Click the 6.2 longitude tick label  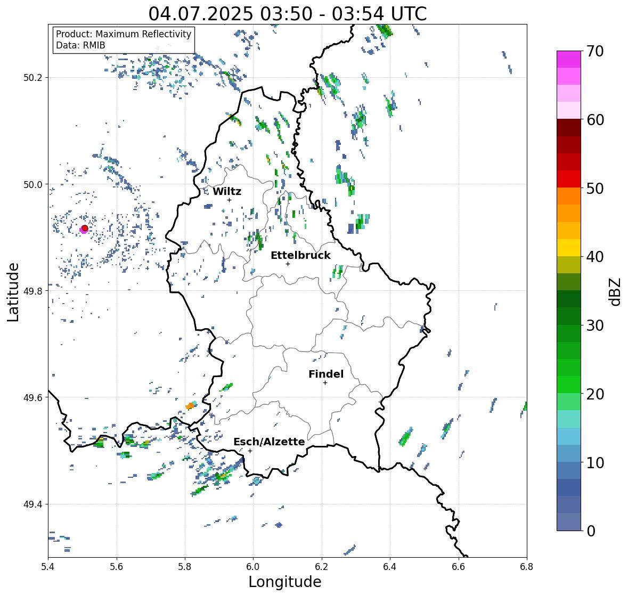(x=322, y=566)
